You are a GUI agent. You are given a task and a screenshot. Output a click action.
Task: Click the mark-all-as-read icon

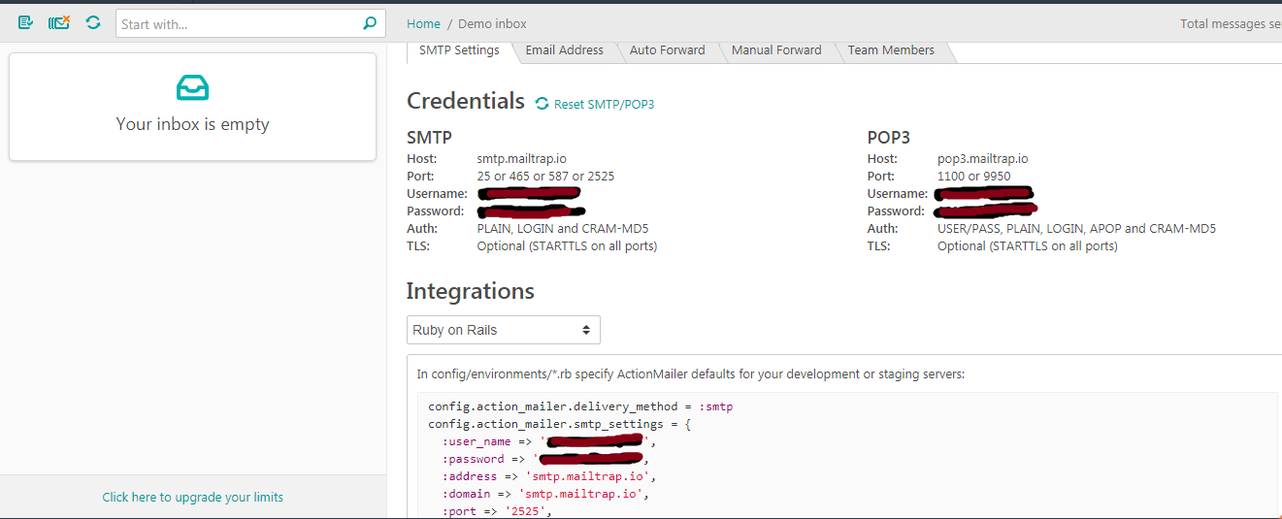[26, 21]
